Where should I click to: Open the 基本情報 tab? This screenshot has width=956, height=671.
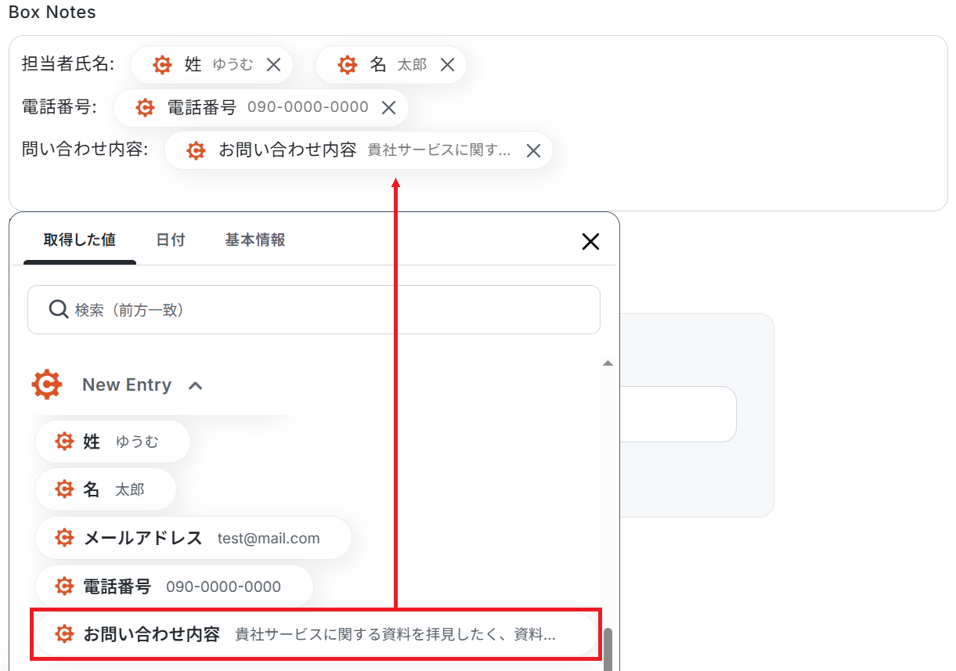(x=255, y=240)
